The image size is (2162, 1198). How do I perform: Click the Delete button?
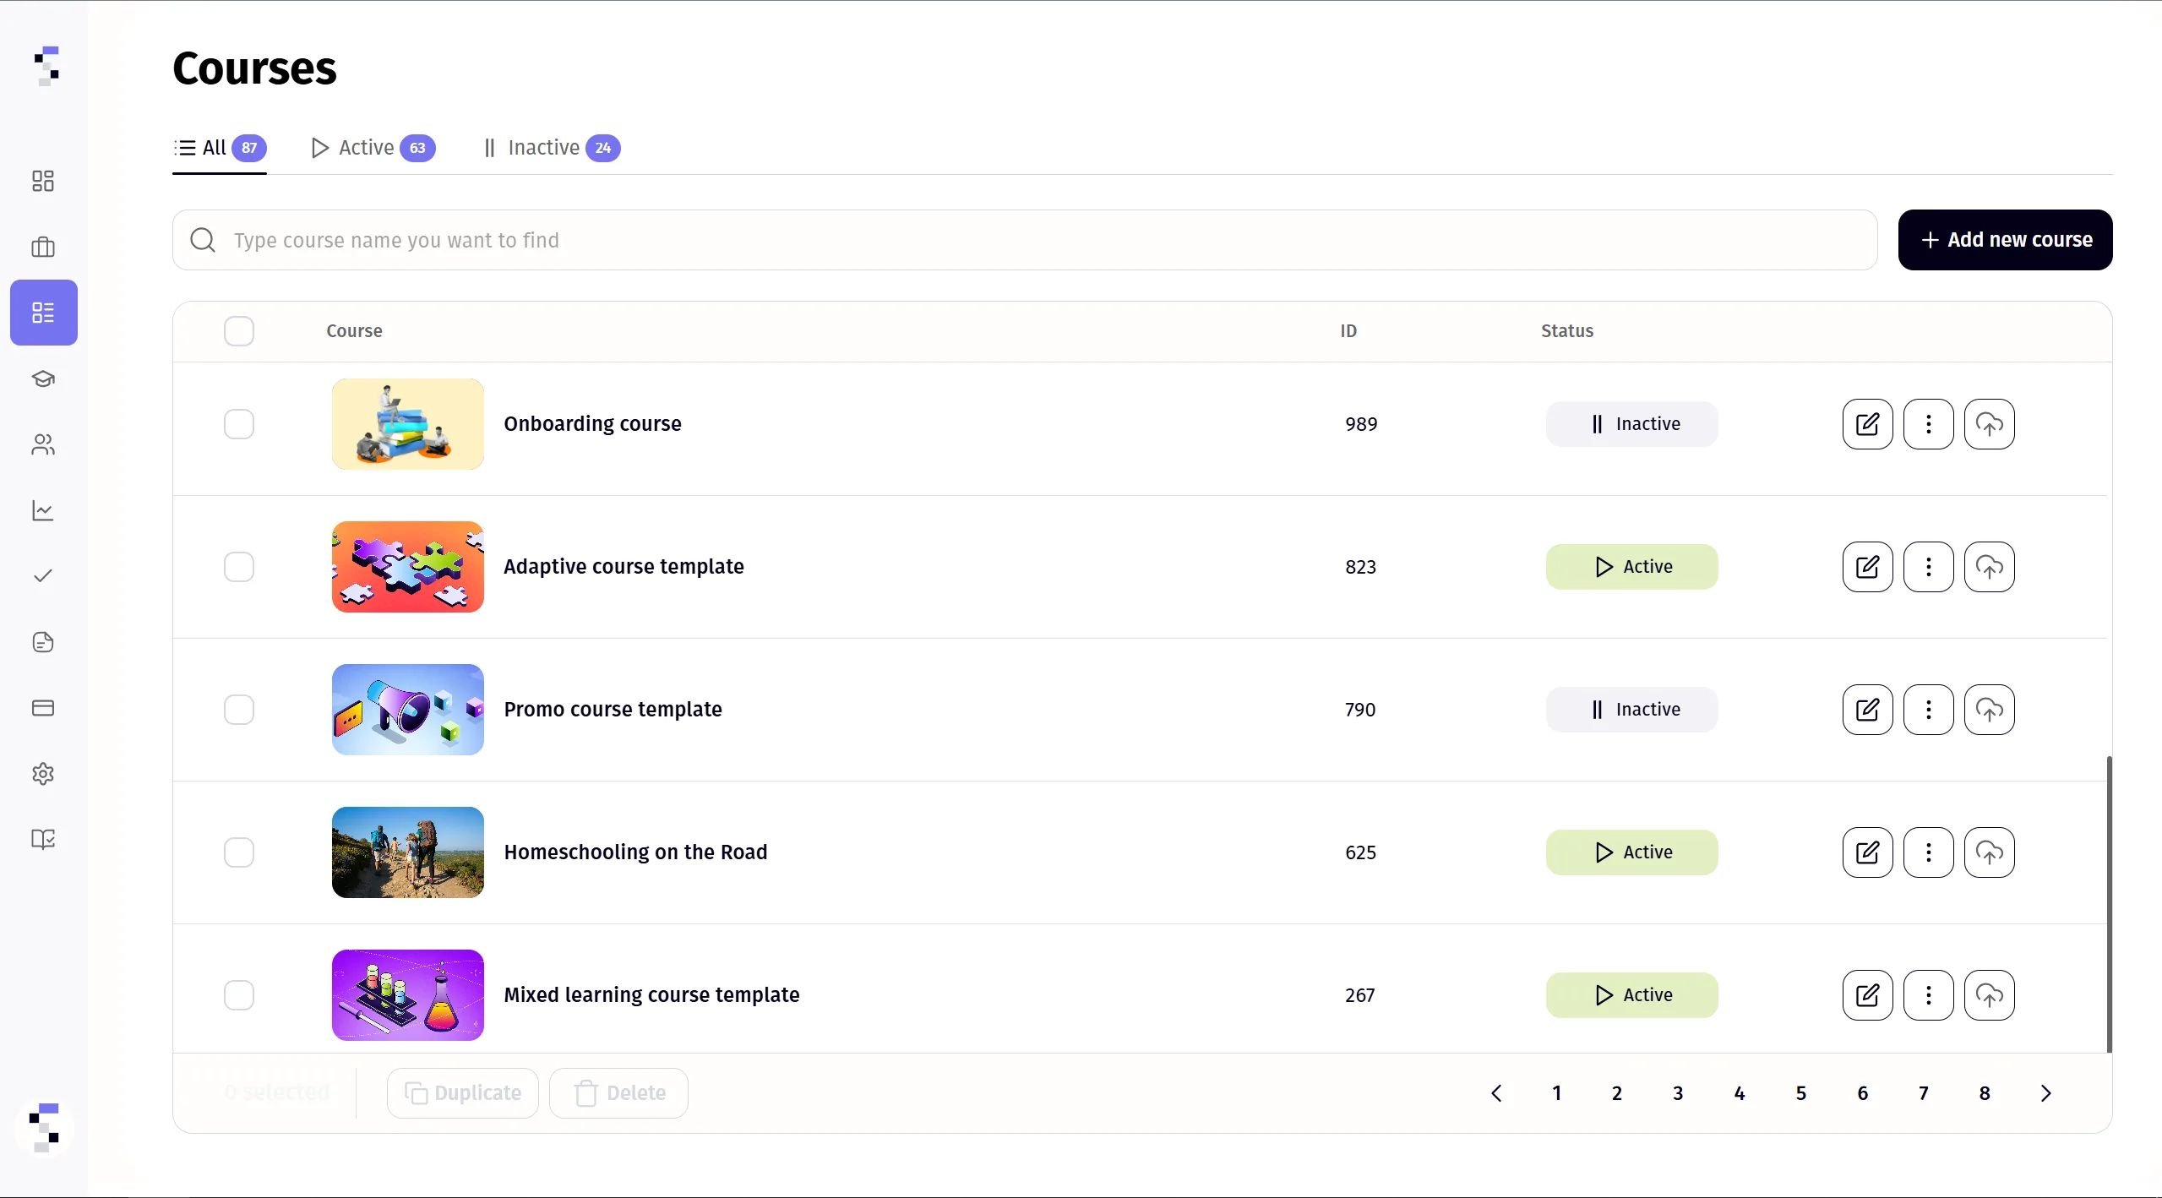pyautogui.click(x=618, y=1093)
